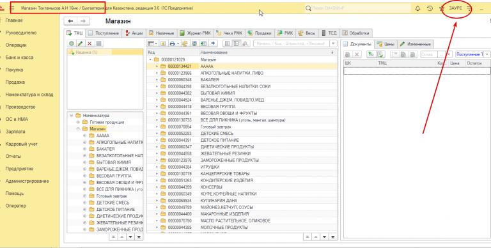Open the history clock icon
Image resolution: width=491 pixels, height=248 pixels.
430,8
